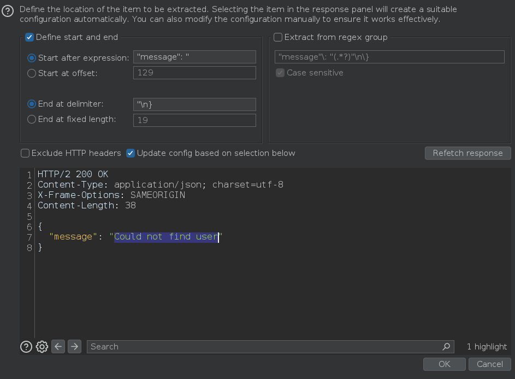Image resolution: width=515 pixels, height=379 pixels.
Task: Confirm the dialog with OK
Action: point(445,364)
